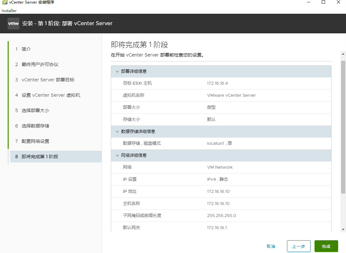346x253 pixels.
Task: Click the 目标 ESXi 主机 label
Action: (137, 83)
